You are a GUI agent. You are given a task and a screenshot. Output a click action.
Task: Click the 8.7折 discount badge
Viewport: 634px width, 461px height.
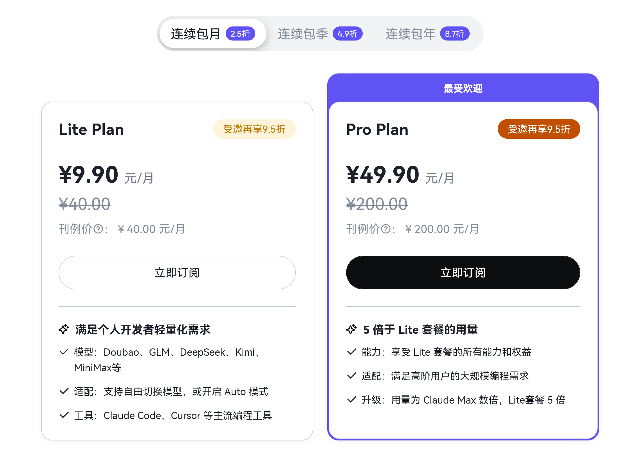point(455,34)
